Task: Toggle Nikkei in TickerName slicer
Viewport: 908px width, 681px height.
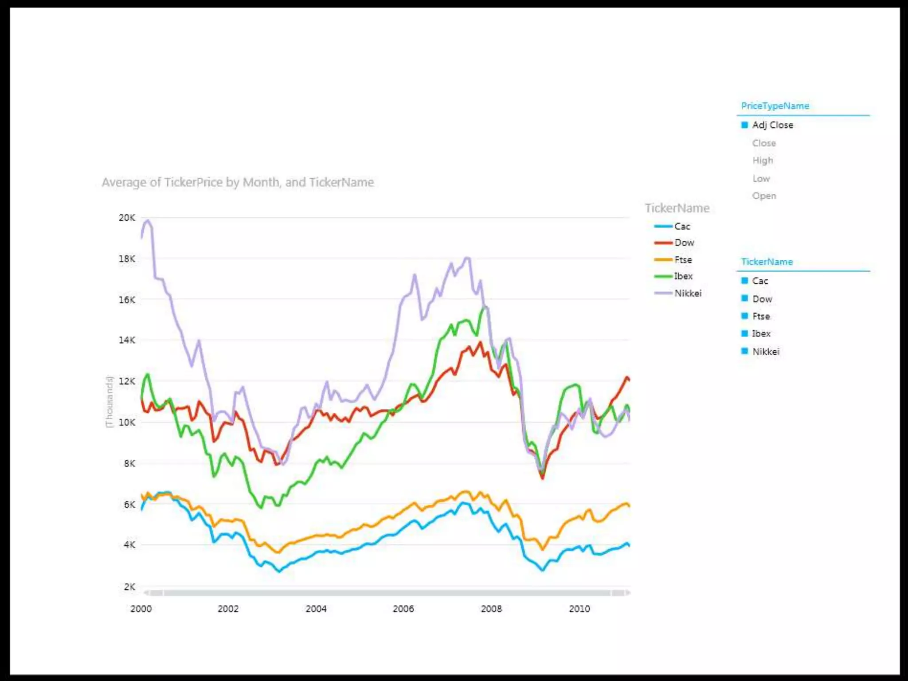Action: pyautogui.click(x=765, y=351)
